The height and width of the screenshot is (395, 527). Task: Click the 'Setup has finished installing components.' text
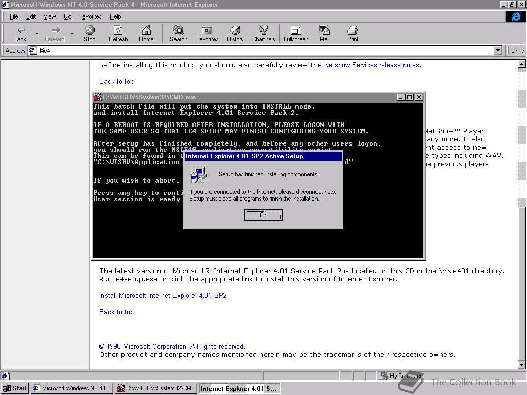pyautogui.click(x=268, y=174)
